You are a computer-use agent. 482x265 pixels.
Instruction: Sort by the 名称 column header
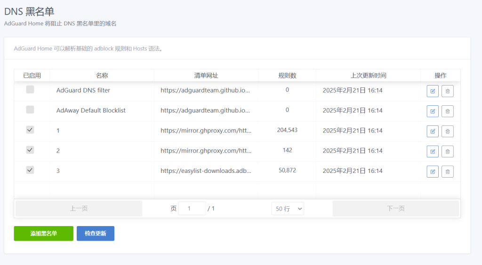click(102, 76)
